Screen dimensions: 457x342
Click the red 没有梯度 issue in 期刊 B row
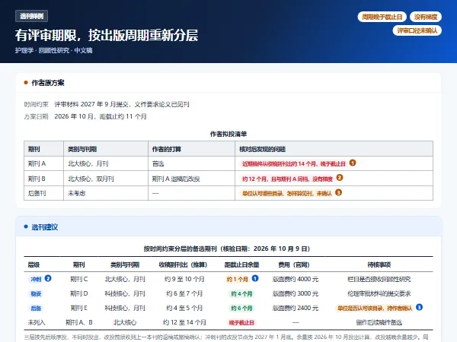287,179
